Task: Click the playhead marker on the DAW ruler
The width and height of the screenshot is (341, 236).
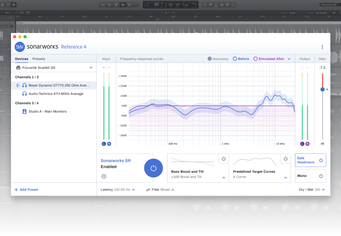Action: pyautogui.click(x=157, y=20)
